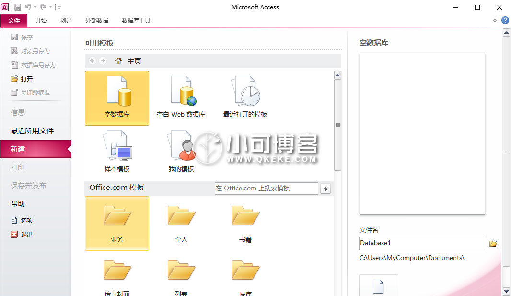The height and width of the screenshot is (296, 511).
Task: Open the 列表 template folder
Action: point(181,277)
